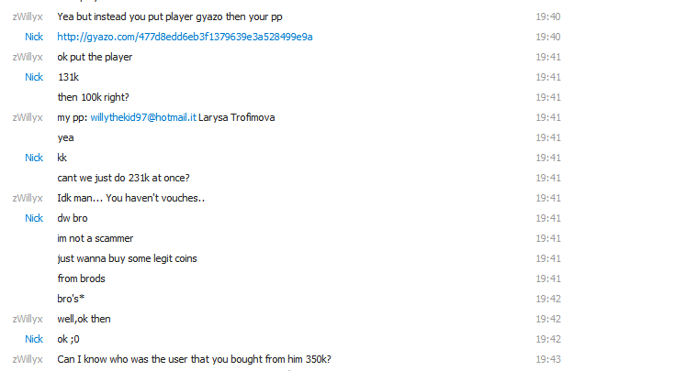Click the "bro's*" correction message
The image size is (686, 371).
coord(71,299)
